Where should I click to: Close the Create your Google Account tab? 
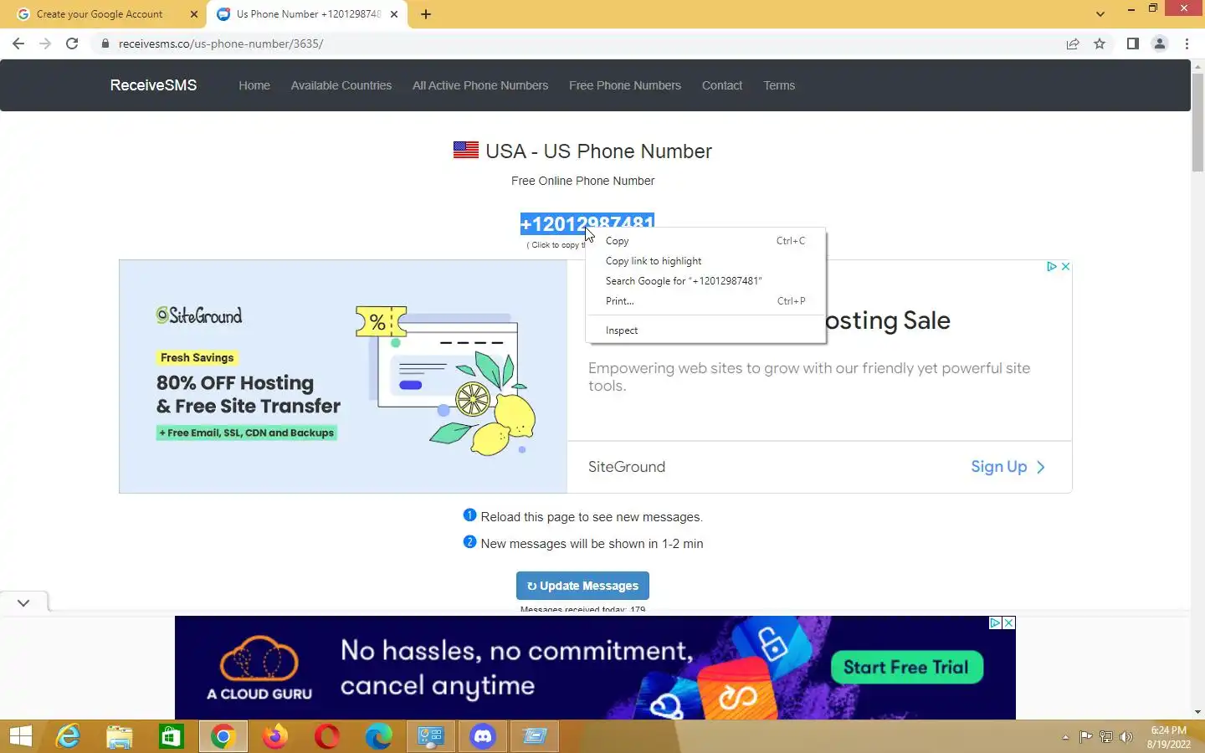coord(194,14)
